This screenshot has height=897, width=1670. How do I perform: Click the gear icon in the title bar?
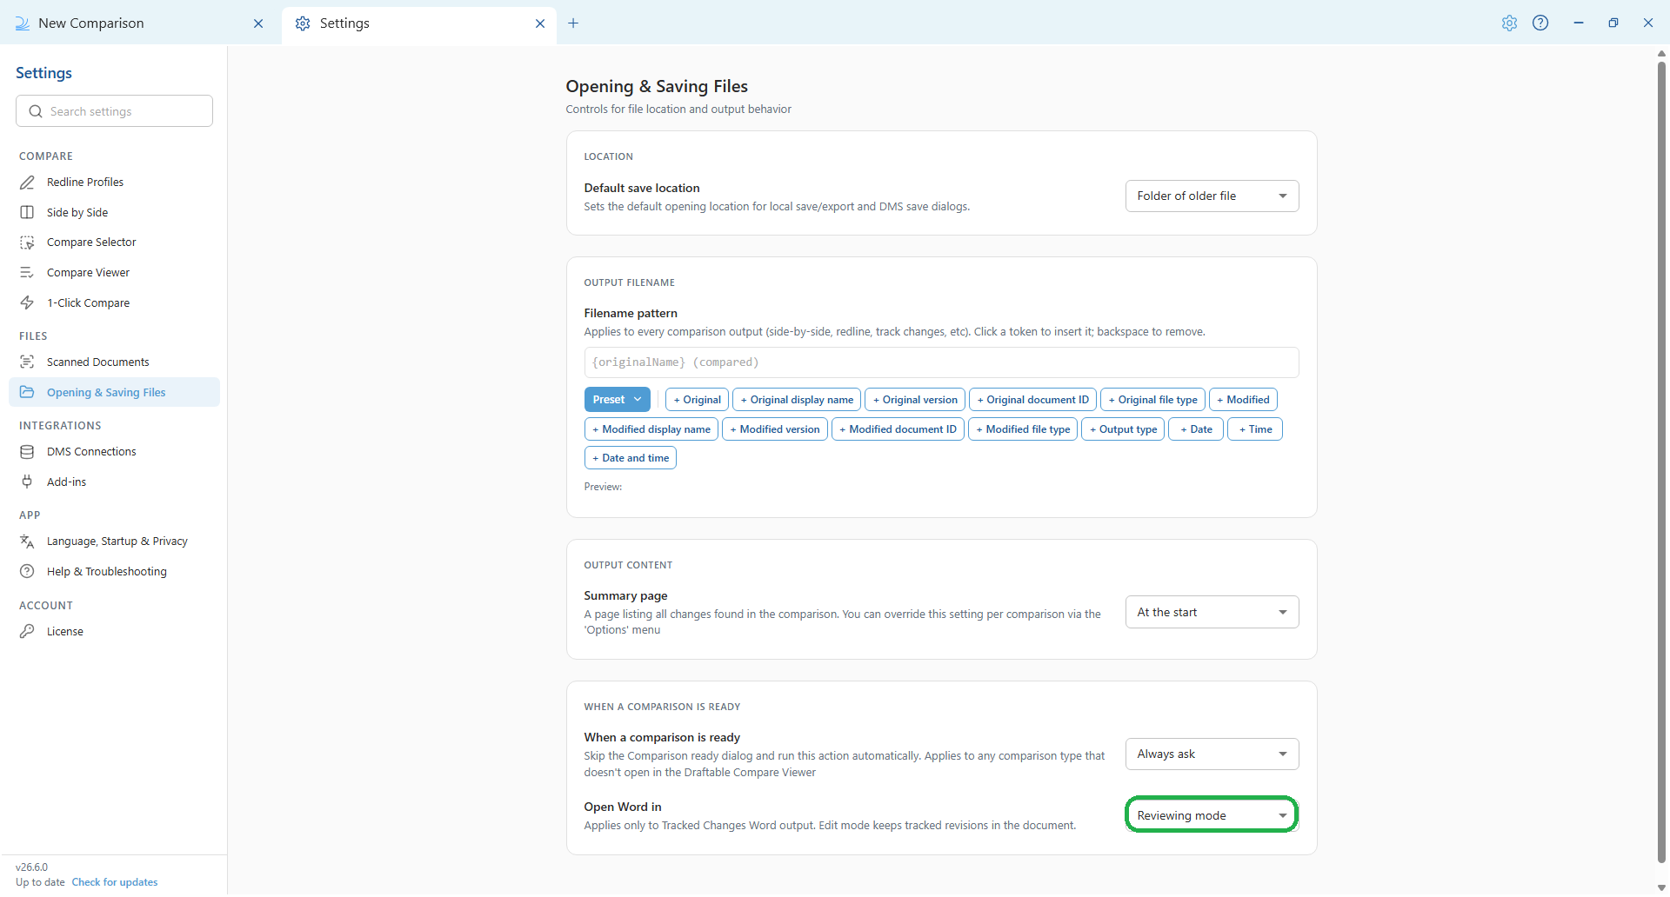pos(1509,23)
